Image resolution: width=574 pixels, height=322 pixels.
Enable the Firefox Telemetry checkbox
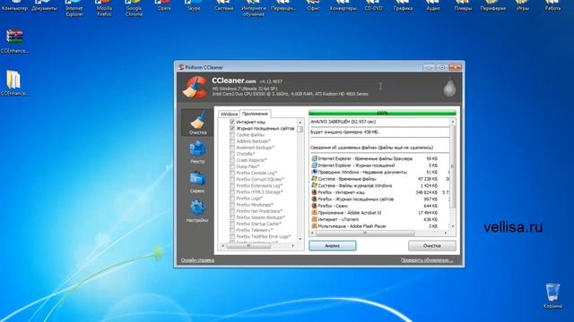[232, 230]
